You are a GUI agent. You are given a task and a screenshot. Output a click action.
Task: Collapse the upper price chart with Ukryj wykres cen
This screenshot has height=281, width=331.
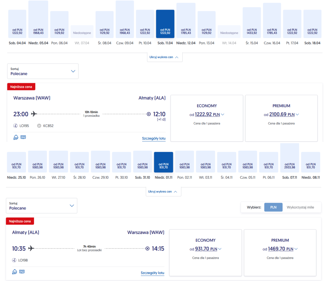[x=165, y=57]
